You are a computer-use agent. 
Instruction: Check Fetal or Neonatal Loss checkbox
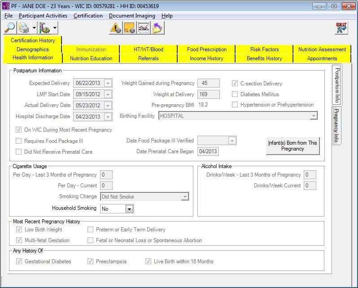pos(91,240)
